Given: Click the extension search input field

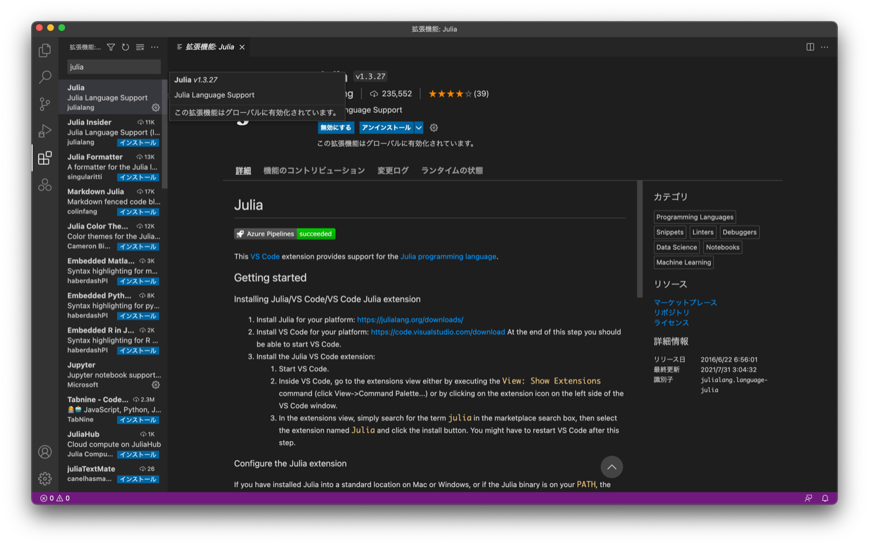Looking at the screenshot, I should [114, 67].
